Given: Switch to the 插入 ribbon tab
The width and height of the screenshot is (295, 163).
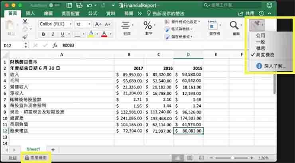Looking at the screenshot, I should 30,13.
